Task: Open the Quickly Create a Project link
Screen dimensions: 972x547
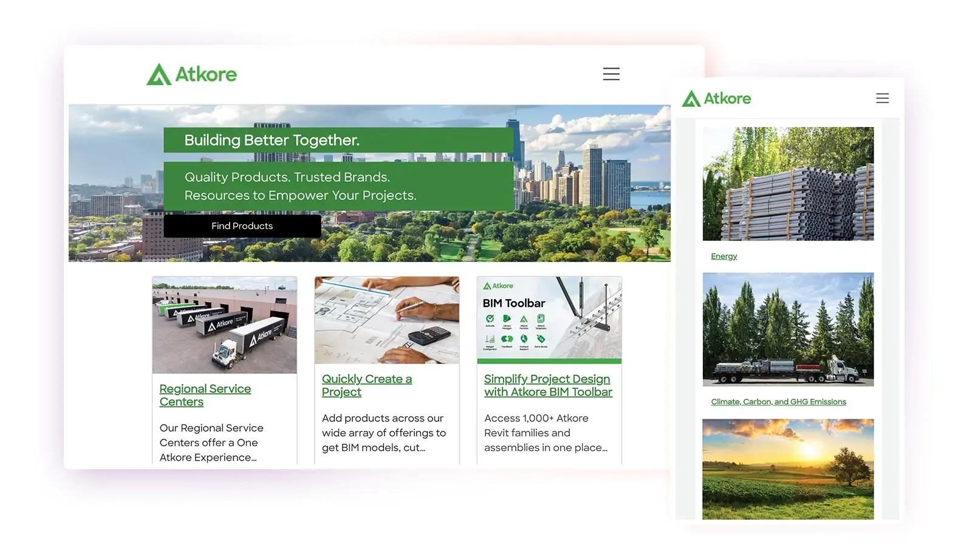Action: (367, 385)
